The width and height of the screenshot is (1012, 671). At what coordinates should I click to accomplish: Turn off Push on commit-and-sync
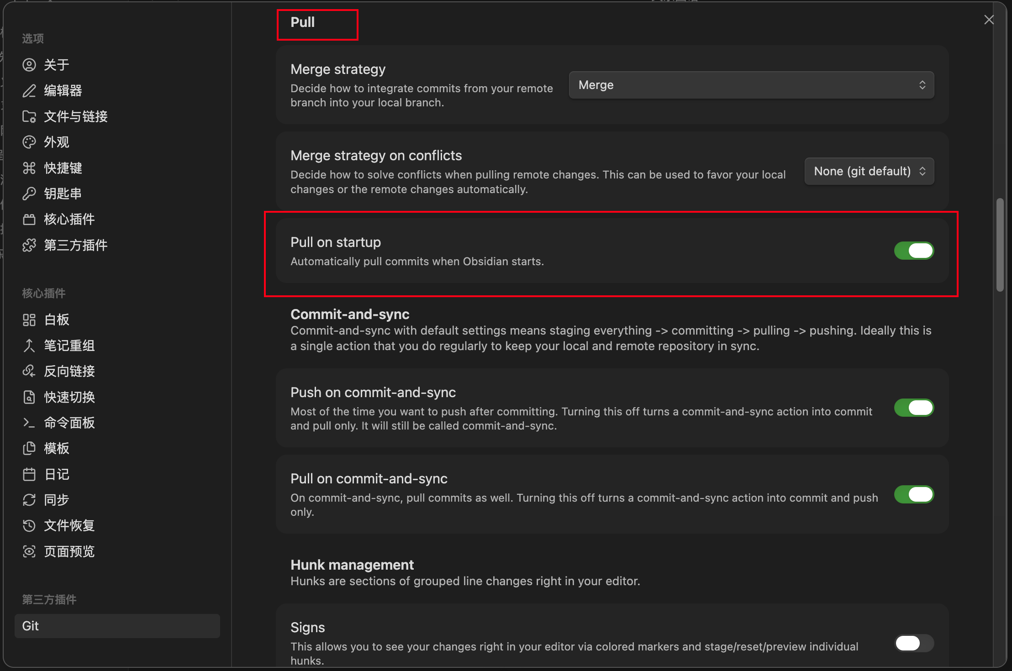tap(914, 408)
